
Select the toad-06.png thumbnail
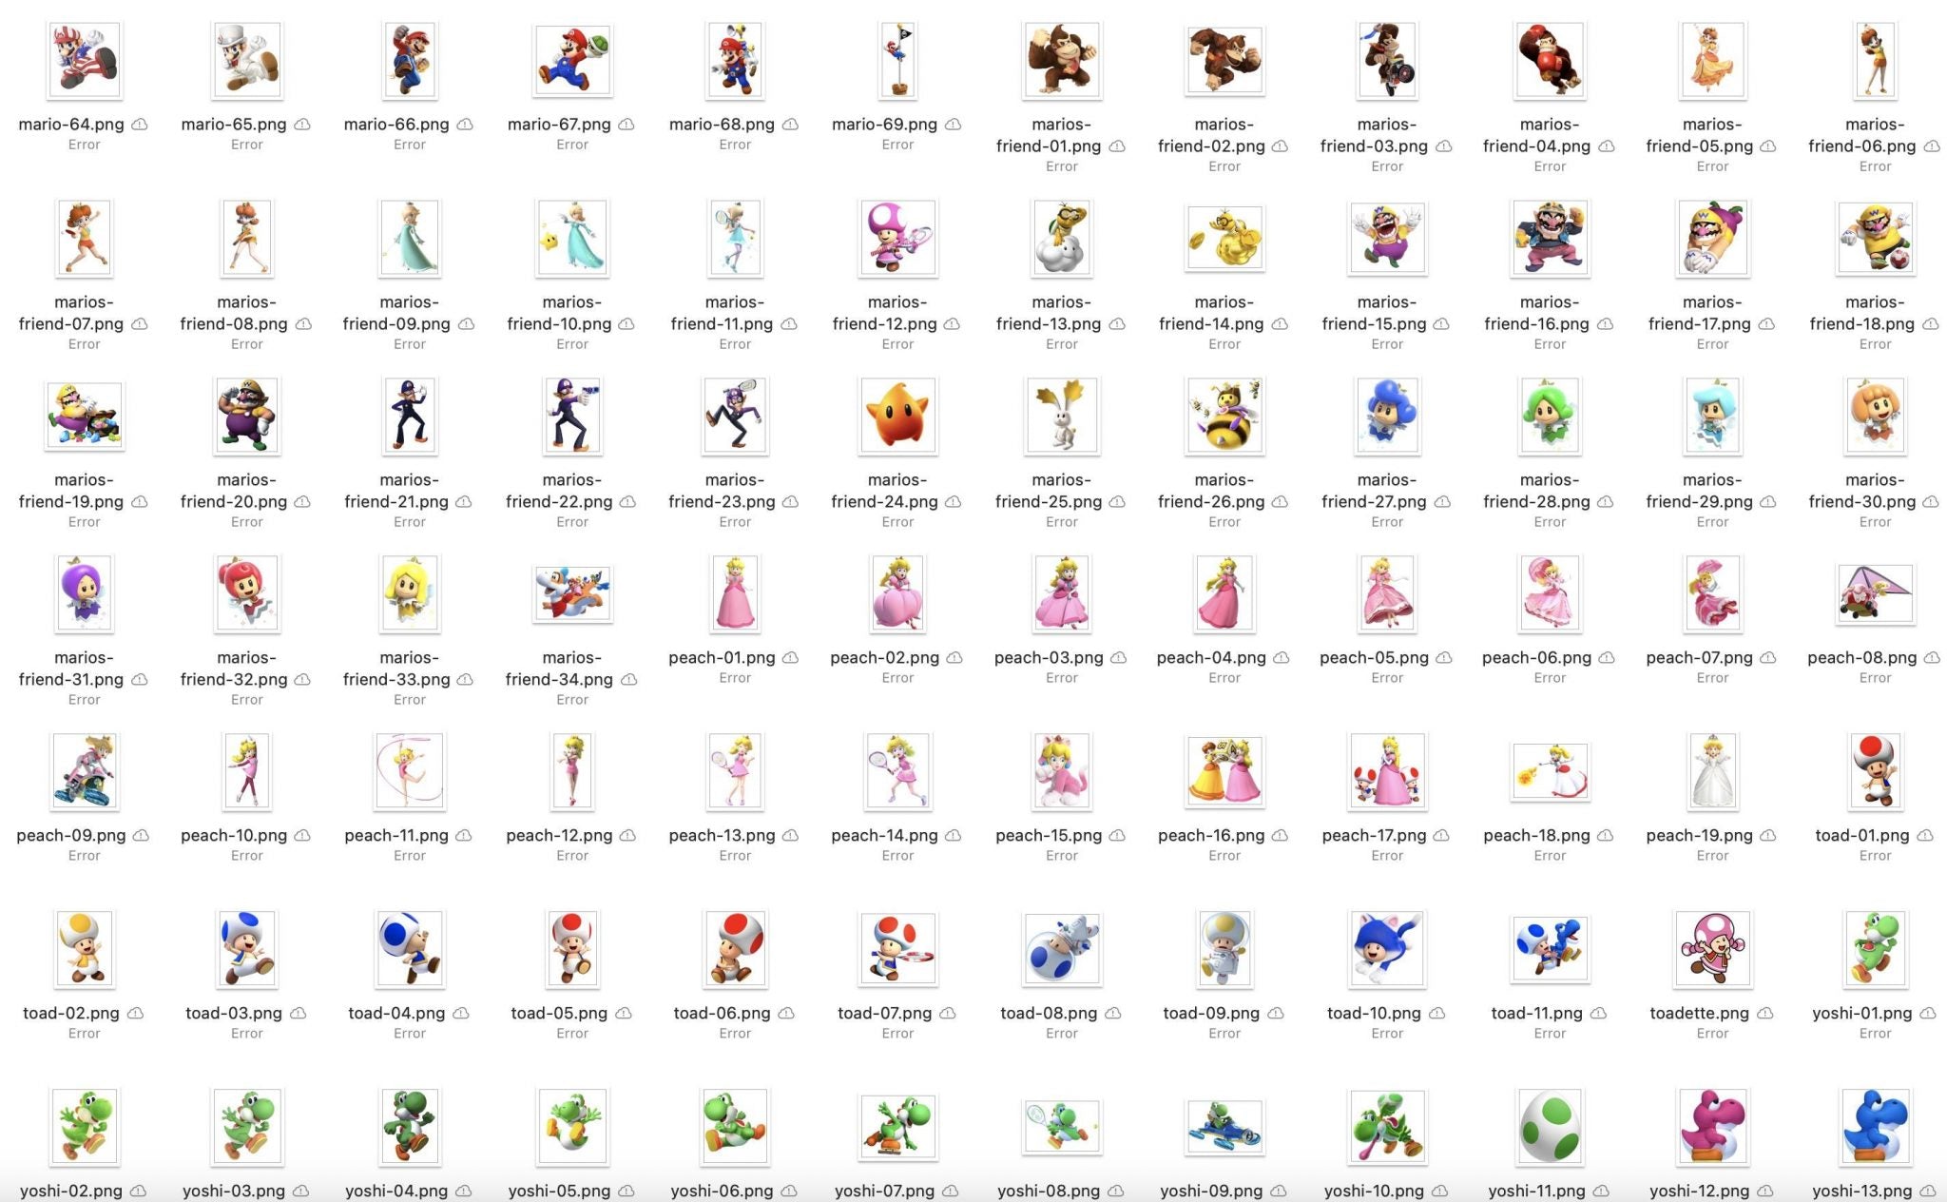(x=734, y=948)
